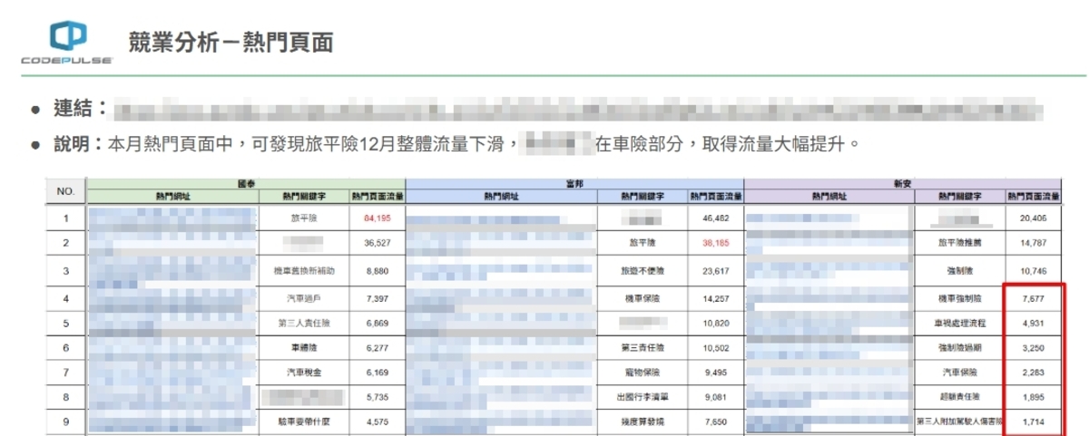
Task: Select the red 84,195 traffic cell
Action: pos(377,218)
